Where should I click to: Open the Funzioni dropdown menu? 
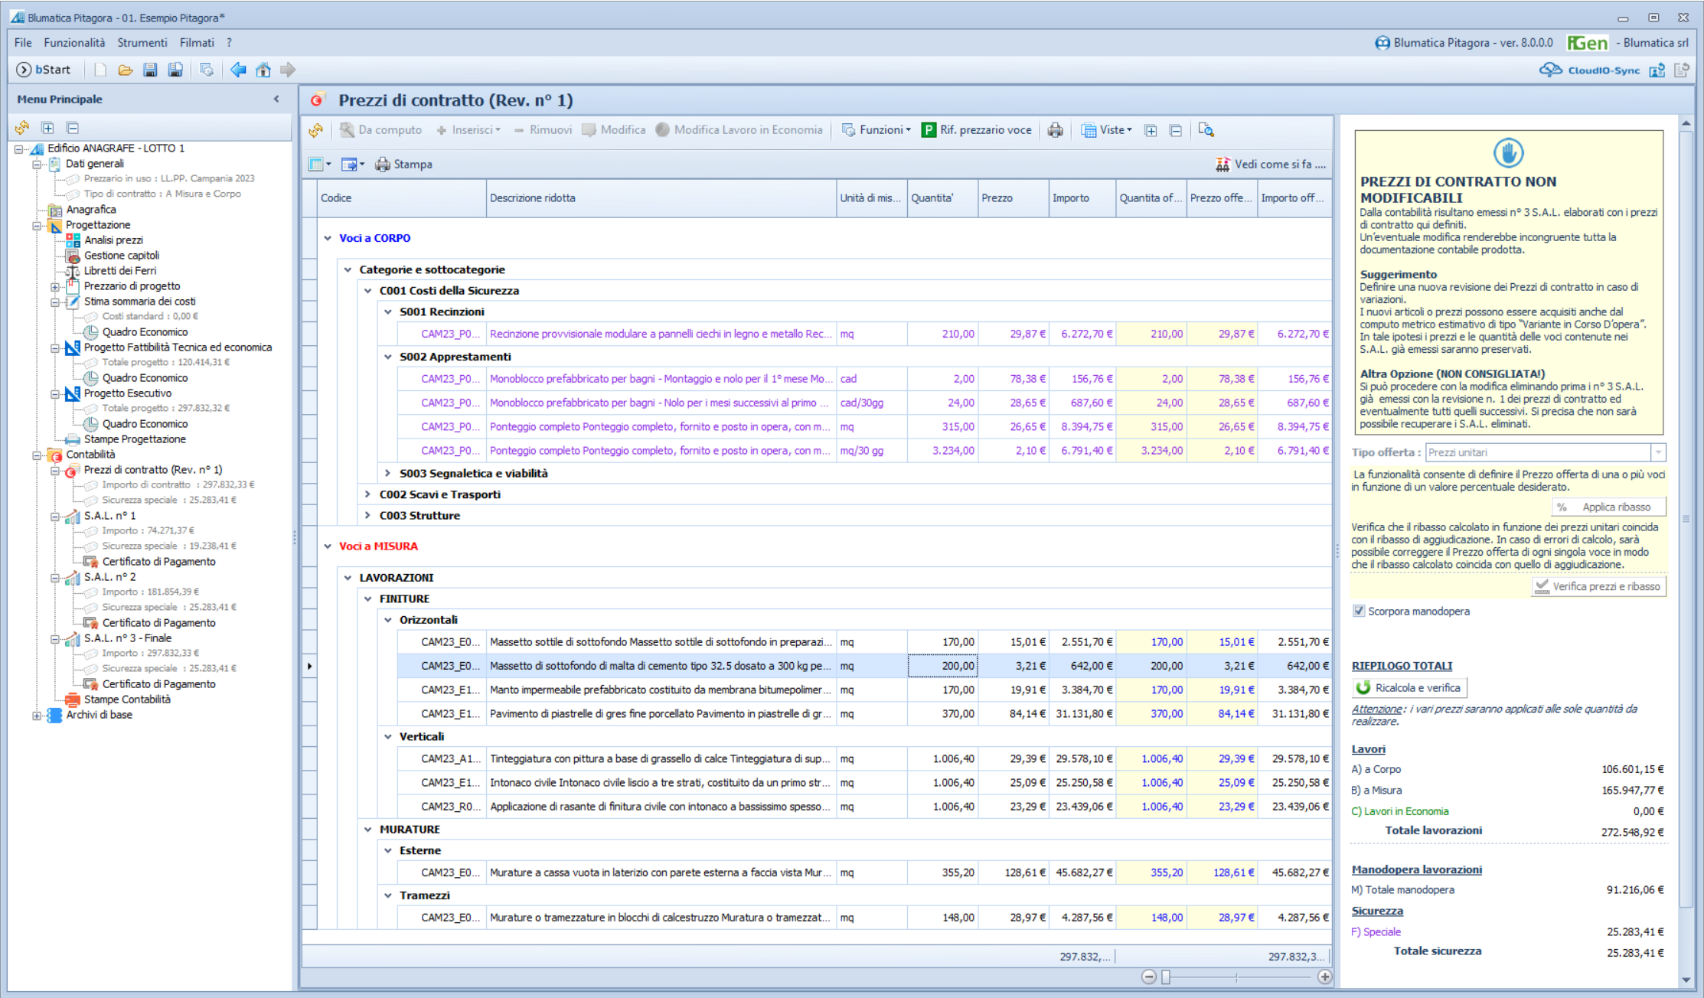click(876, 130)
